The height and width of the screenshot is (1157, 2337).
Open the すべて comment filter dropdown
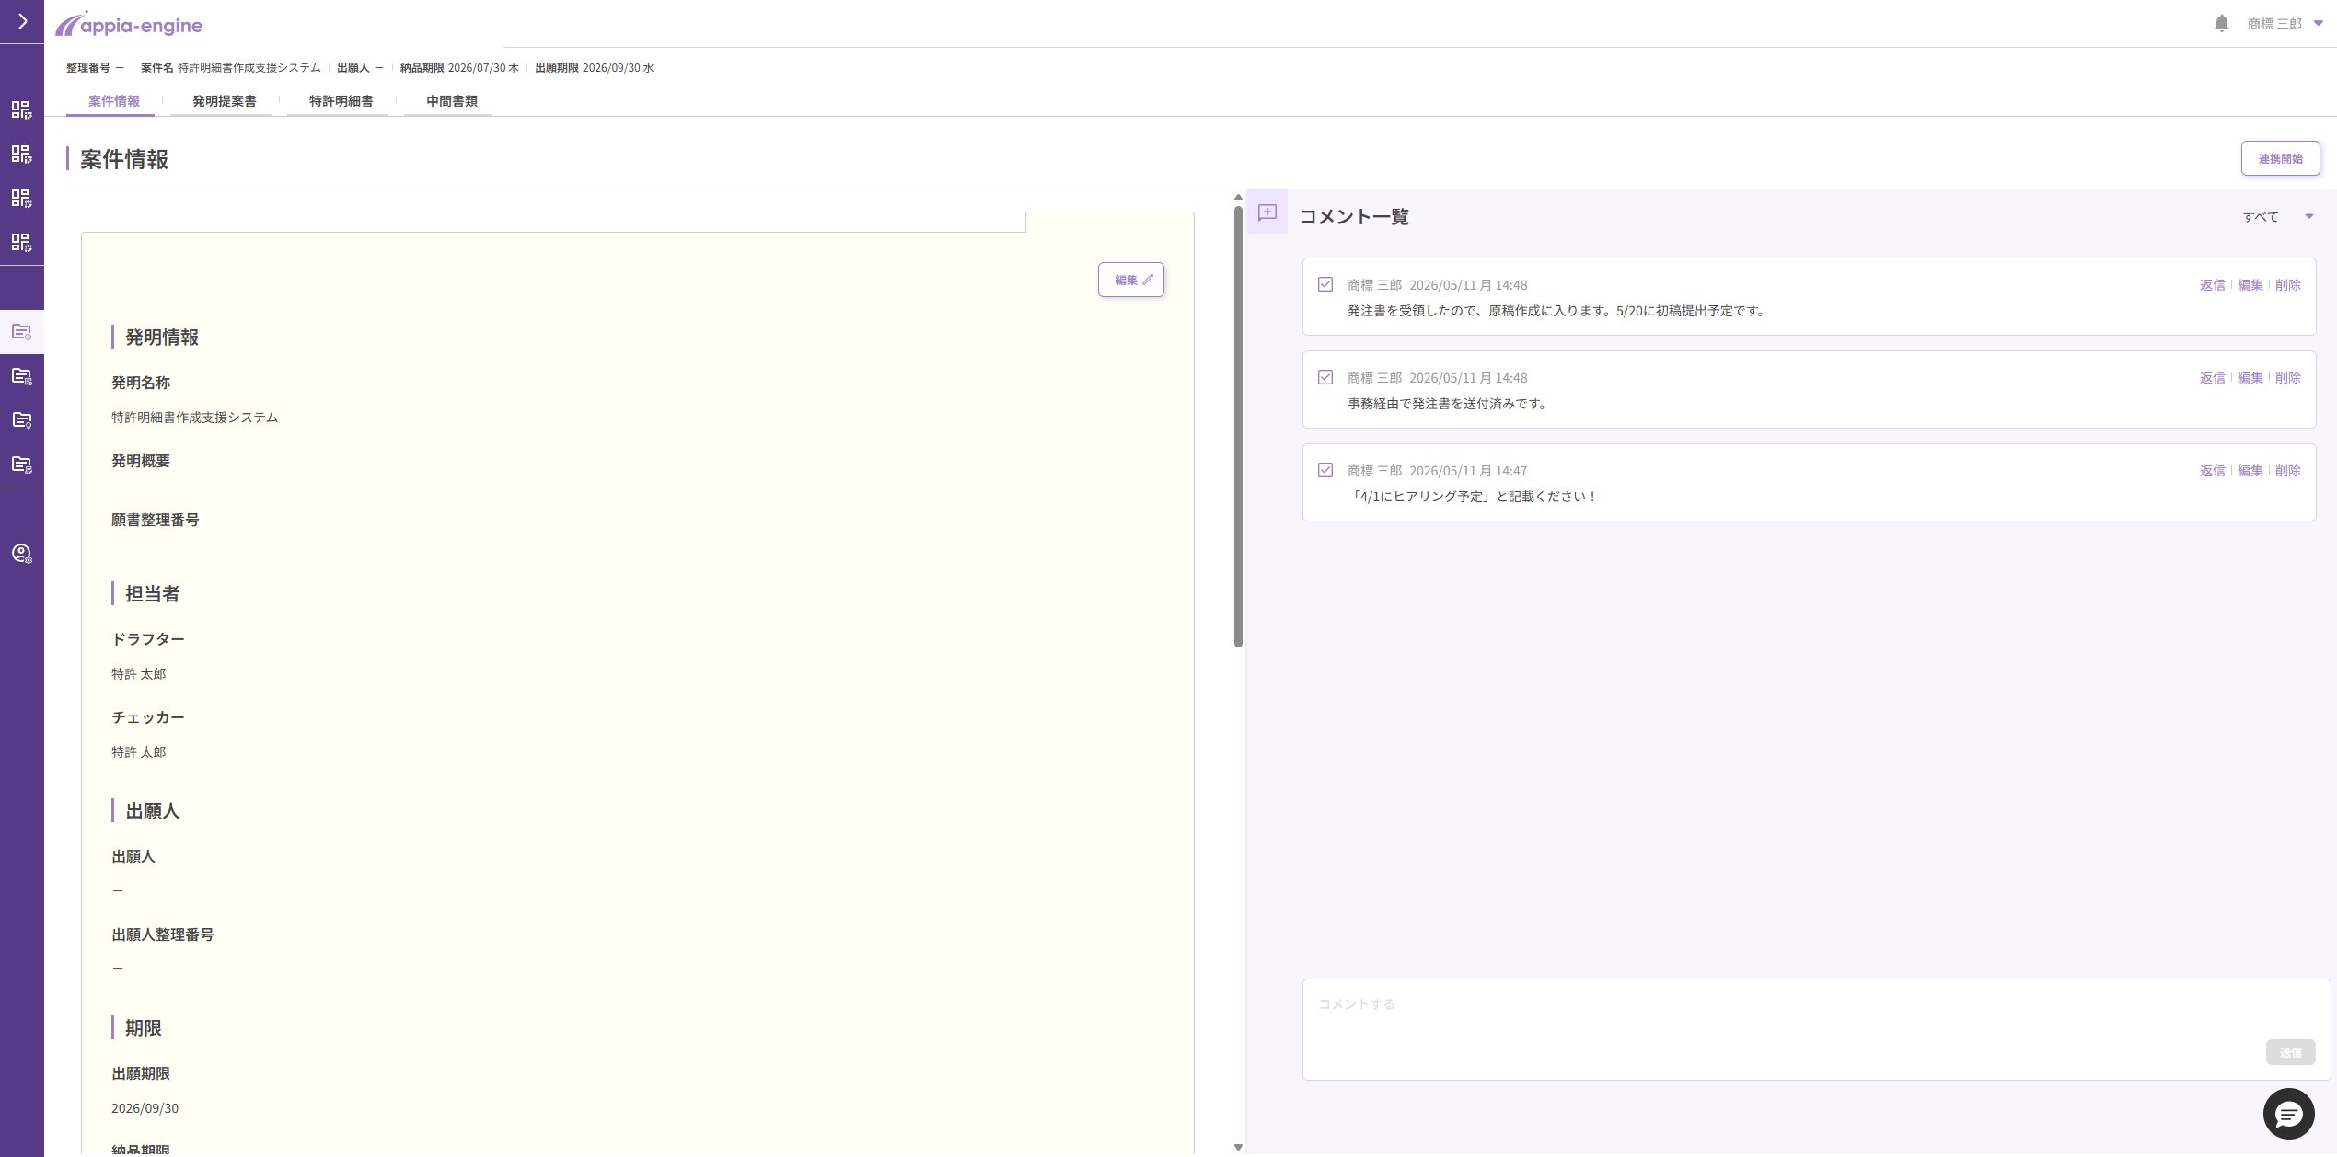tap(2277, 217)
